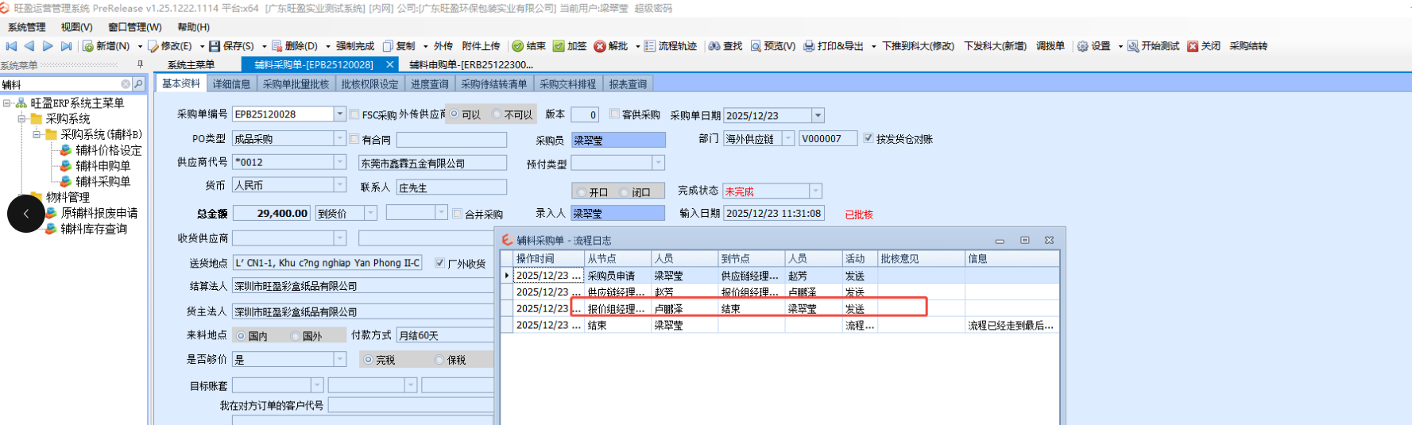
Task: Toggle FSC采购 checkbox
Action: pyautogui.click(x=354, y=114)
